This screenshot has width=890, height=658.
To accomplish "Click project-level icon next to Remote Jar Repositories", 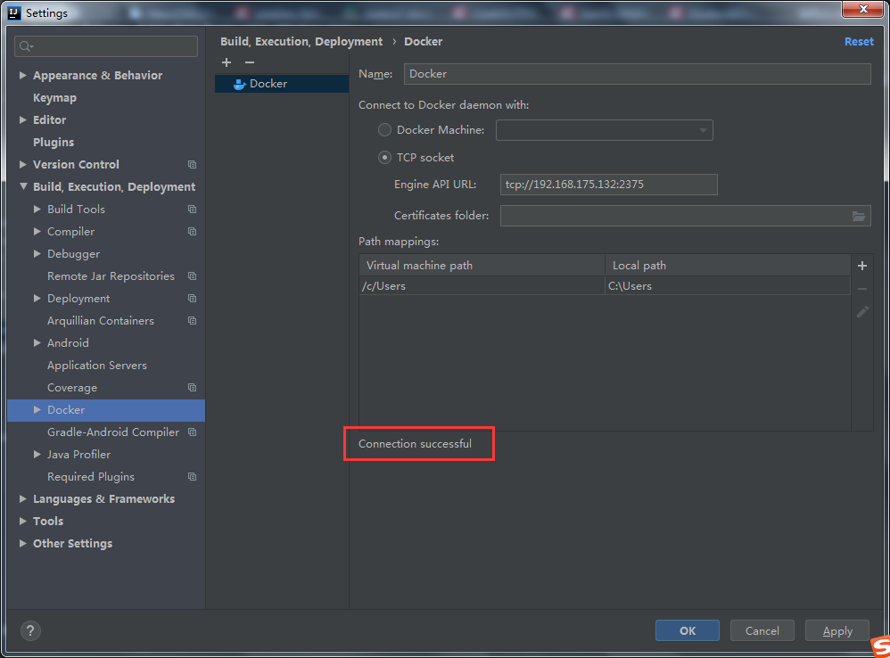I will click(193, 276).
